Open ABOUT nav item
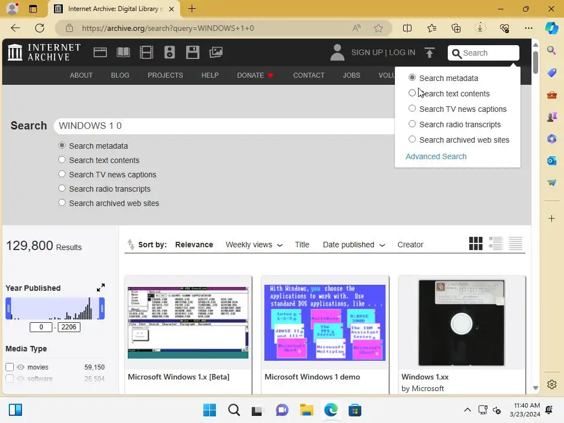This screenshot has height=423, width=564. pyautogui.click(x=82, y=75)
